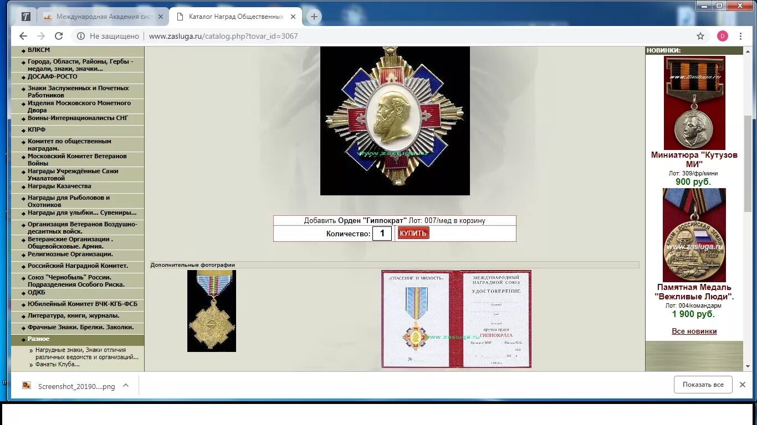Open КПРФ category

(37, 129)
